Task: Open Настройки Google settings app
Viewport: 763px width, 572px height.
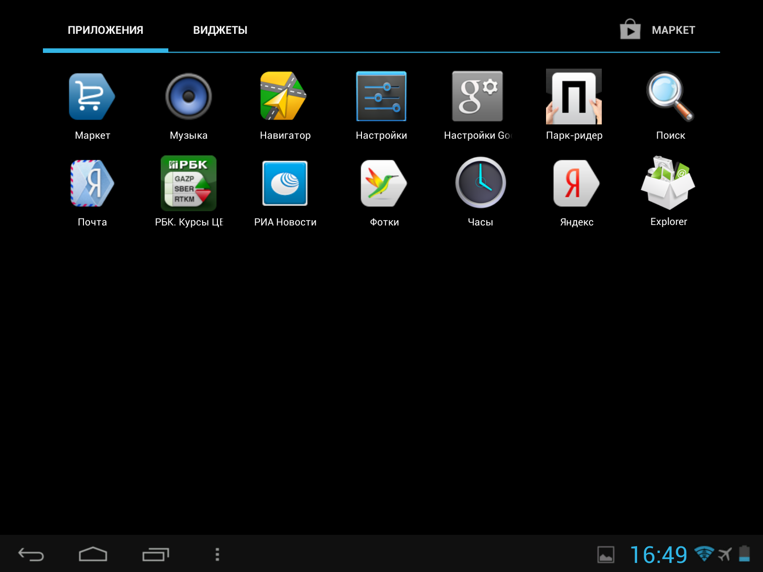Action: (x=477, y=96)
